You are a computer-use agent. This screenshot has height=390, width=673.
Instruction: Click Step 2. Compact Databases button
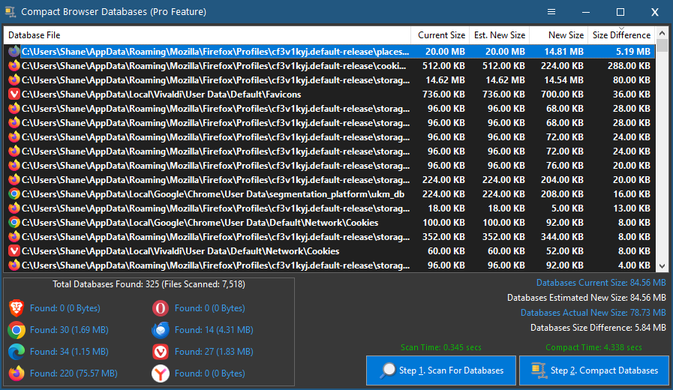pyautogui.click(x=594, y=370)
